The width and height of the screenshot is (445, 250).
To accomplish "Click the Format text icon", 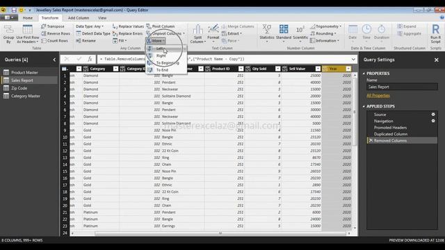I will (213, 29).
